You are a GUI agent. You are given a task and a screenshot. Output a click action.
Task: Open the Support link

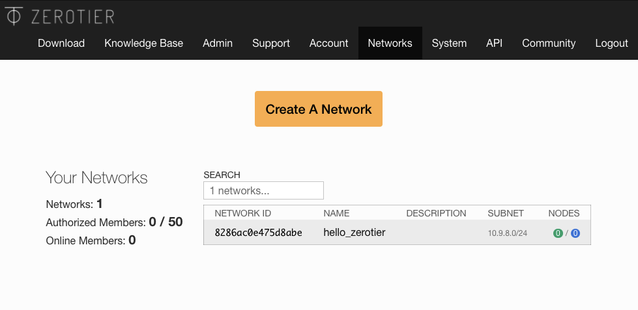coord(271,43)
